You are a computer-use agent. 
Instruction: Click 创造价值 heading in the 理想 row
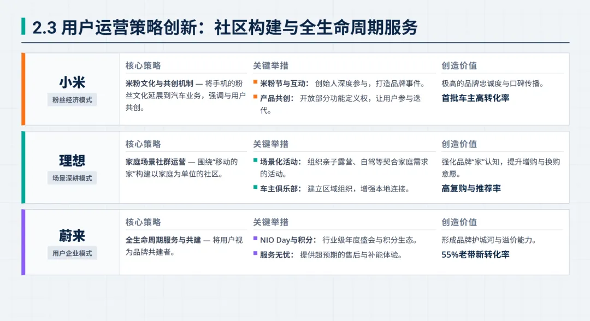[459, 144]
